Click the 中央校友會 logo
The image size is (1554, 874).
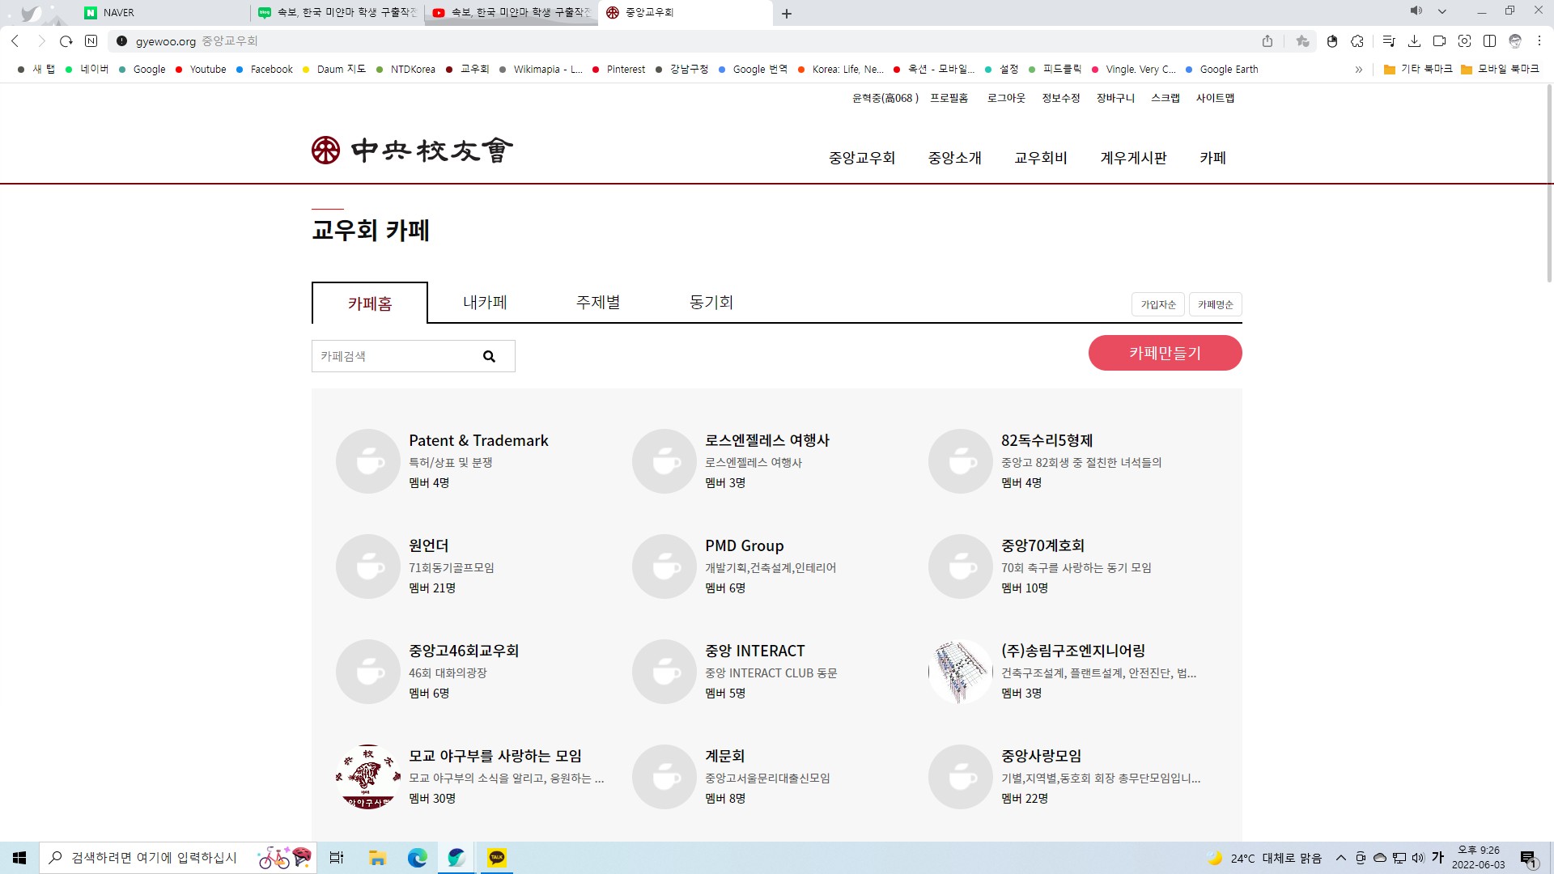412,151
